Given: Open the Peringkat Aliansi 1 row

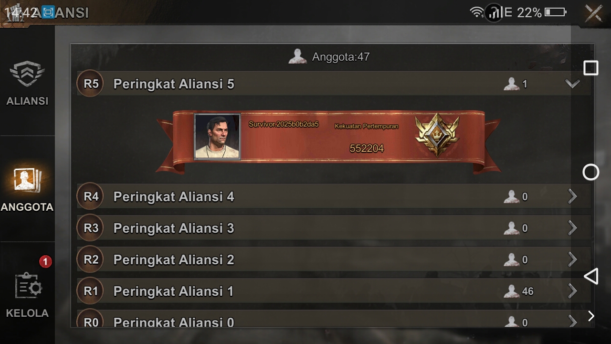Looking at the screenshot, I should [334, 291].
